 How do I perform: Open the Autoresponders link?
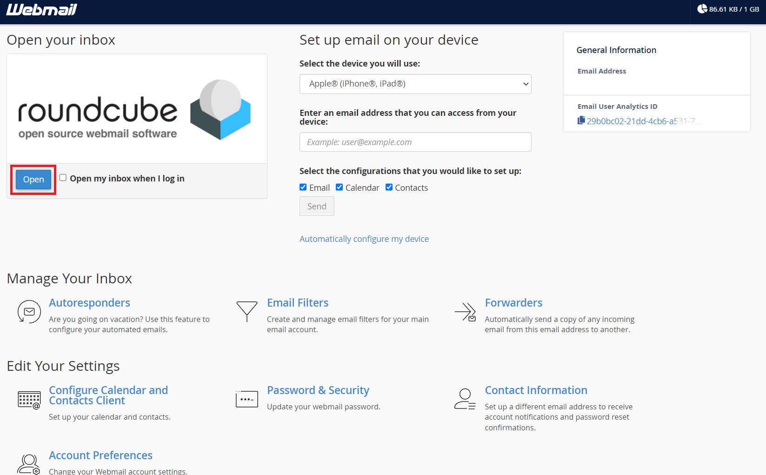89,303
